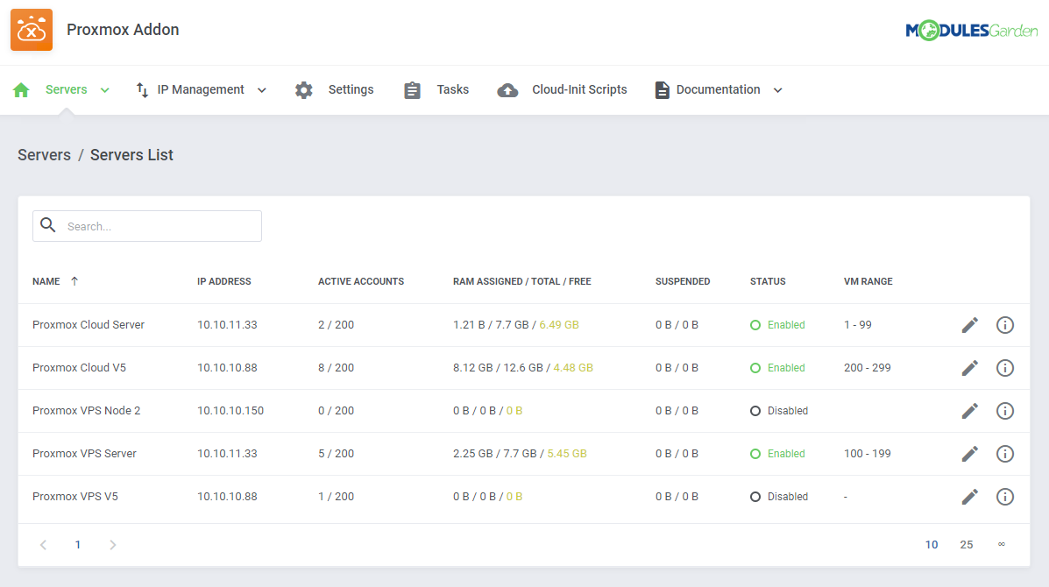Expand the Servers dropdown menu
This screenshot has width=1049, height=587.
(104, 88)
